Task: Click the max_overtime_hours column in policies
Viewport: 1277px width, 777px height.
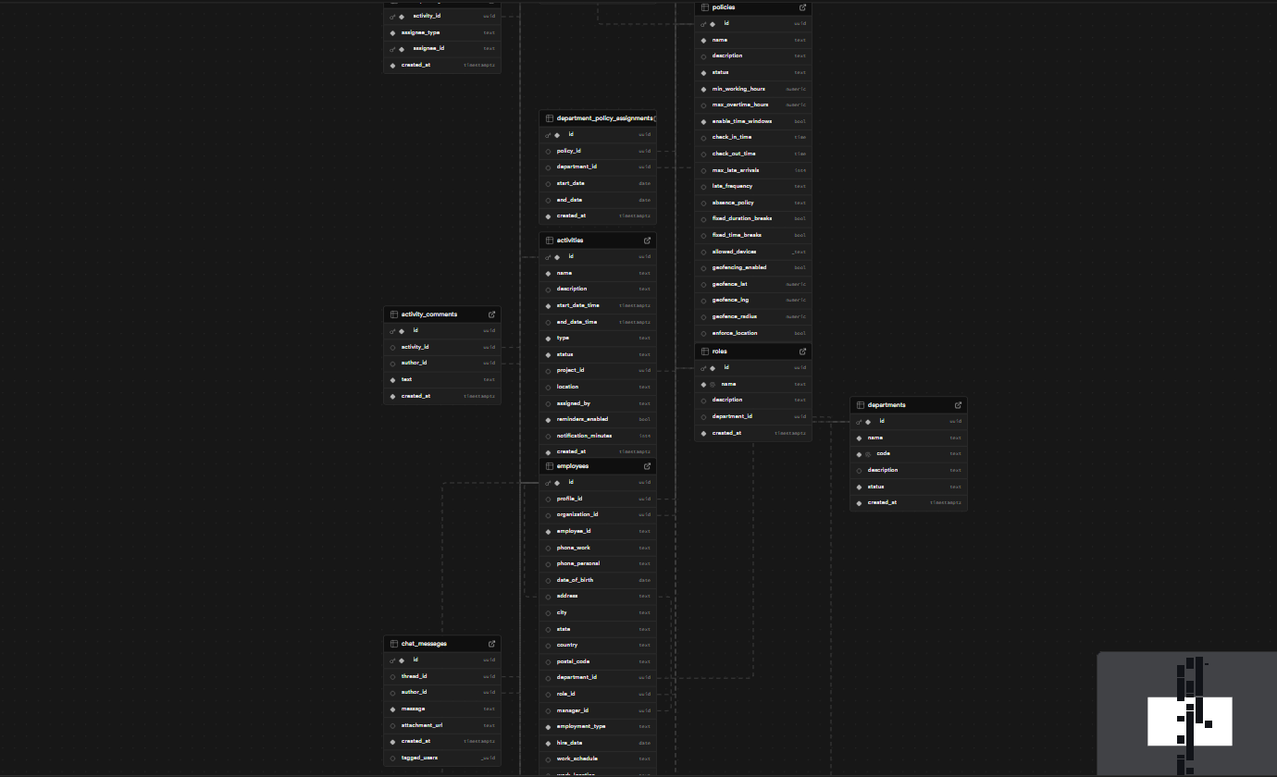Action: point(753,105)
